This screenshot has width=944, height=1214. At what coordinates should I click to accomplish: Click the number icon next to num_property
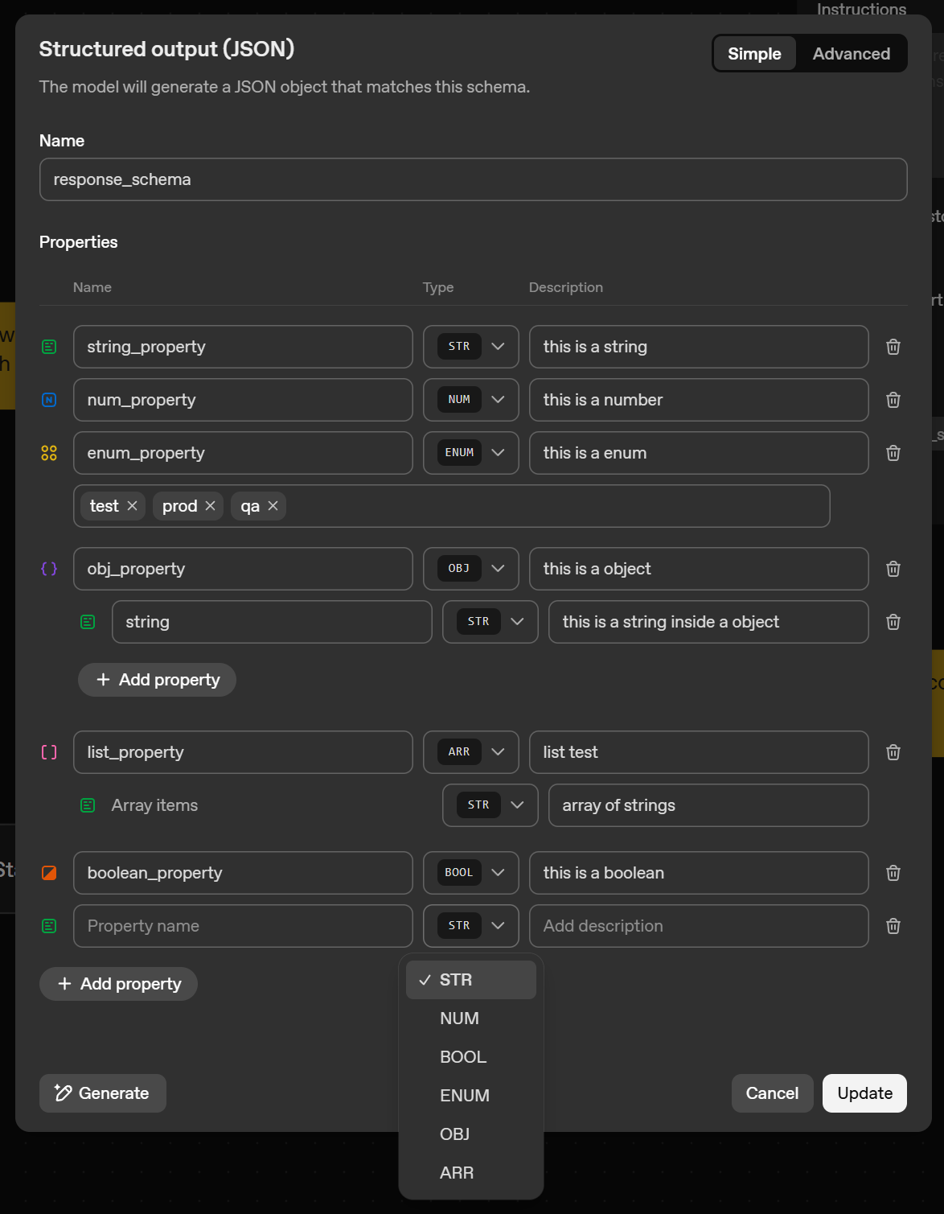click(x=49, y=400)
